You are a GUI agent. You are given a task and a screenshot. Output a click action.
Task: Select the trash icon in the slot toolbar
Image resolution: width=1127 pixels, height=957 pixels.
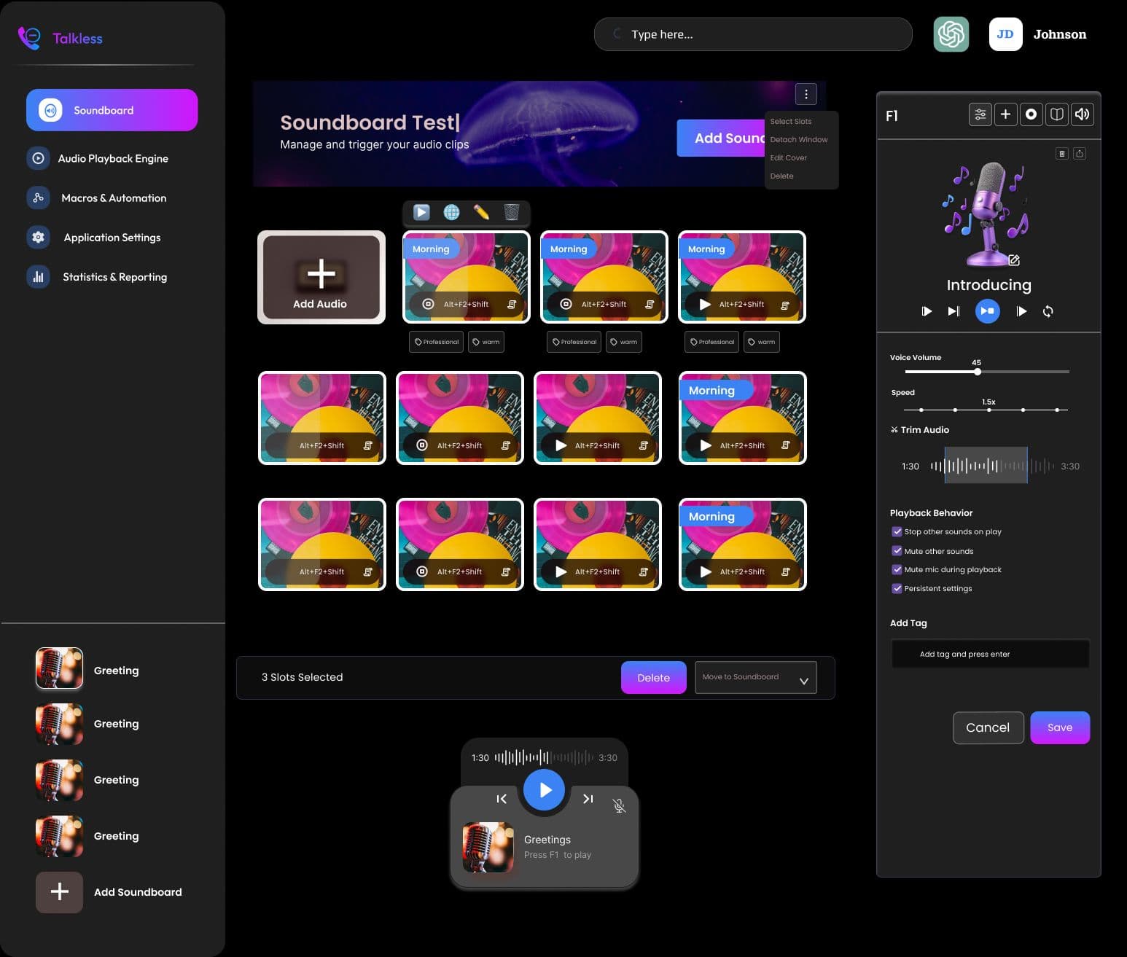click(512, 212)
